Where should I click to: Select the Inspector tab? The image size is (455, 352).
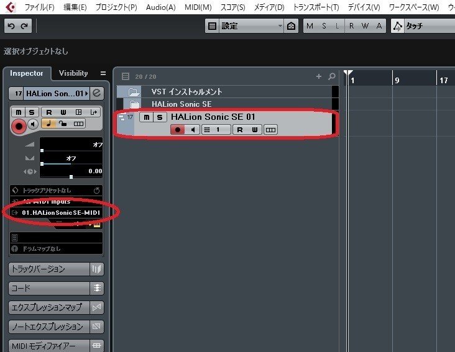point(27,73)
